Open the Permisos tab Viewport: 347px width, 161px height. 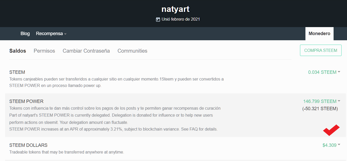pos(44,51)
